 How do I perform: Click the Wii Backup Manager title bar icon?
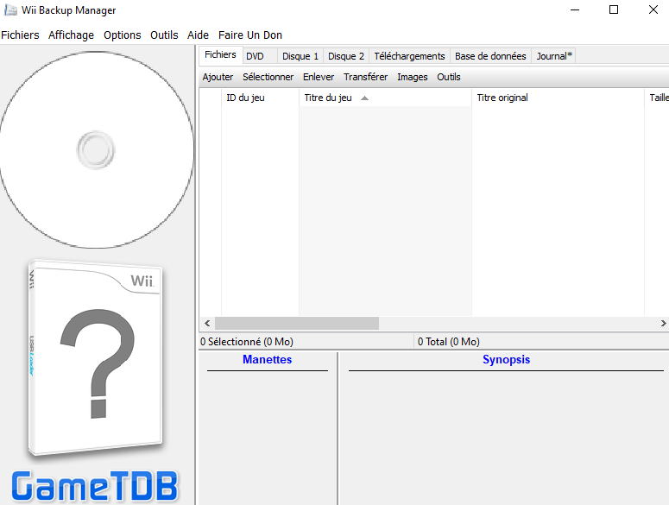[x=10, y=10]
